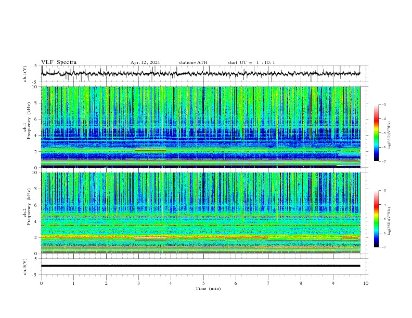
Task: Click time-axis tick label "2"
Action: point(106,283)
